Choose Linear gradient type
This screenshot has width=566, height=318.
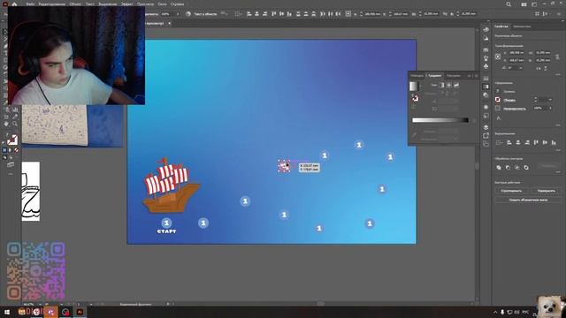(441, 85)
